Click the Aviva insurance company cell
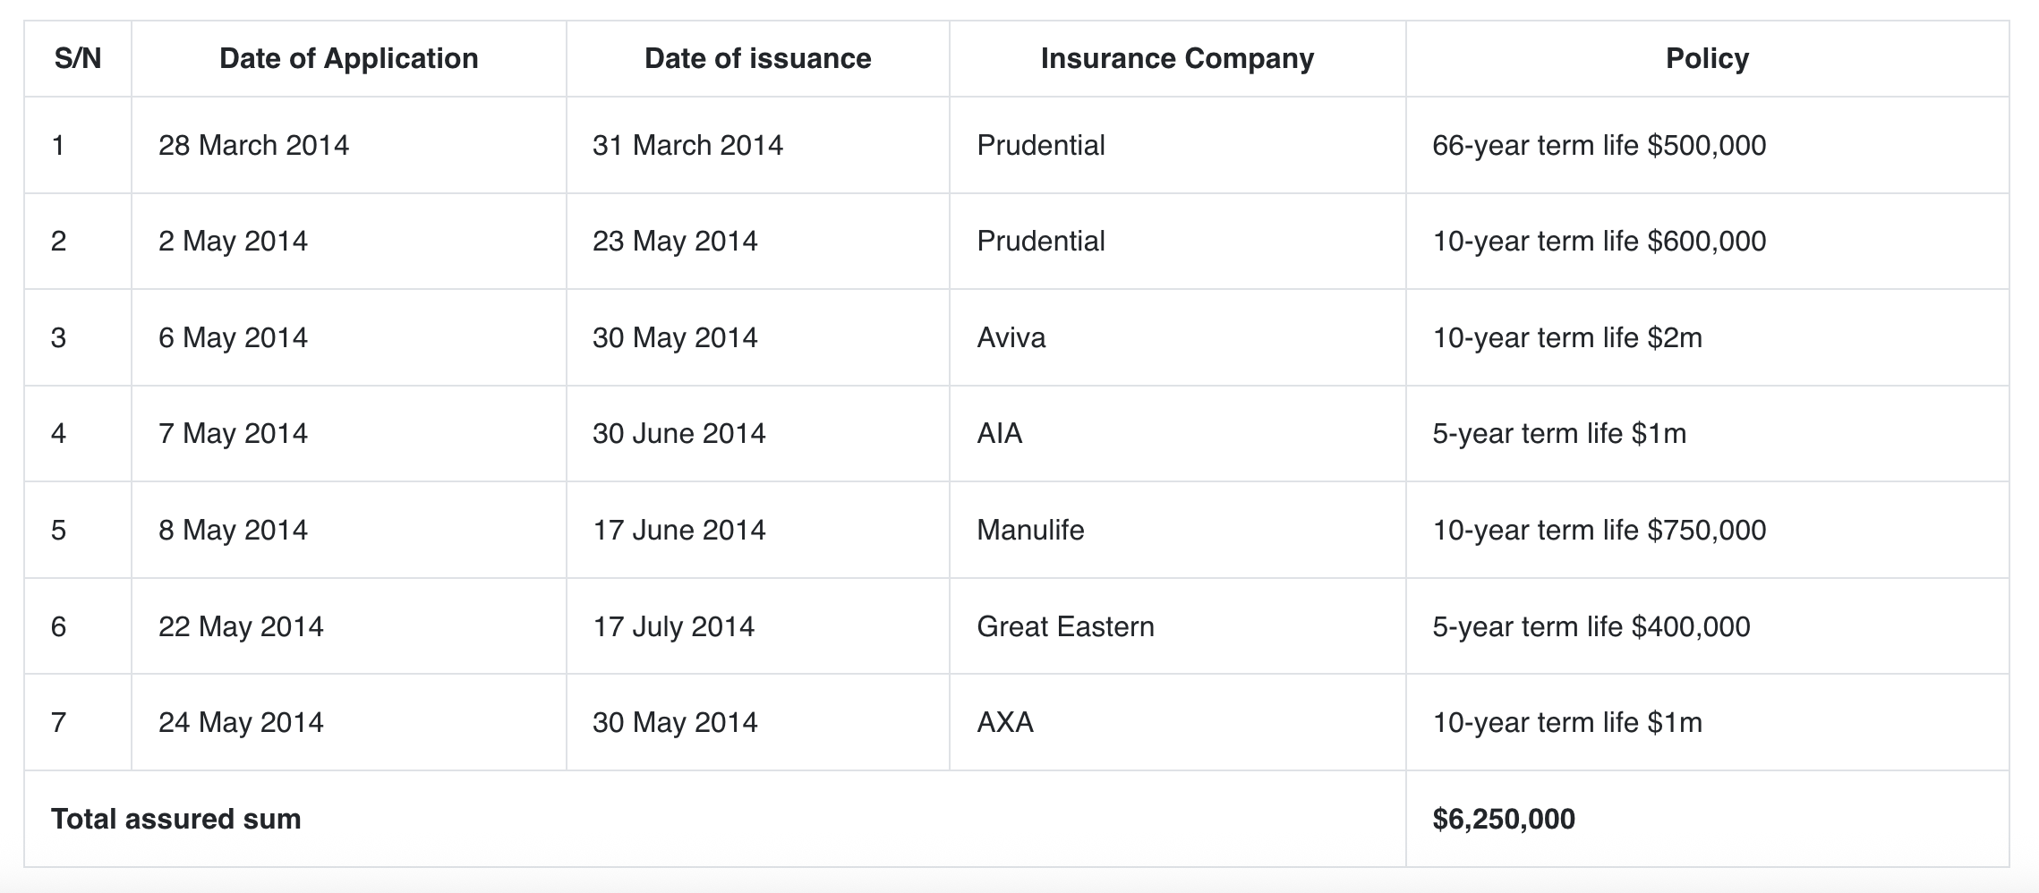Image resolution: width=2039 pixels, height=893 pixels. click(1011, 337)
